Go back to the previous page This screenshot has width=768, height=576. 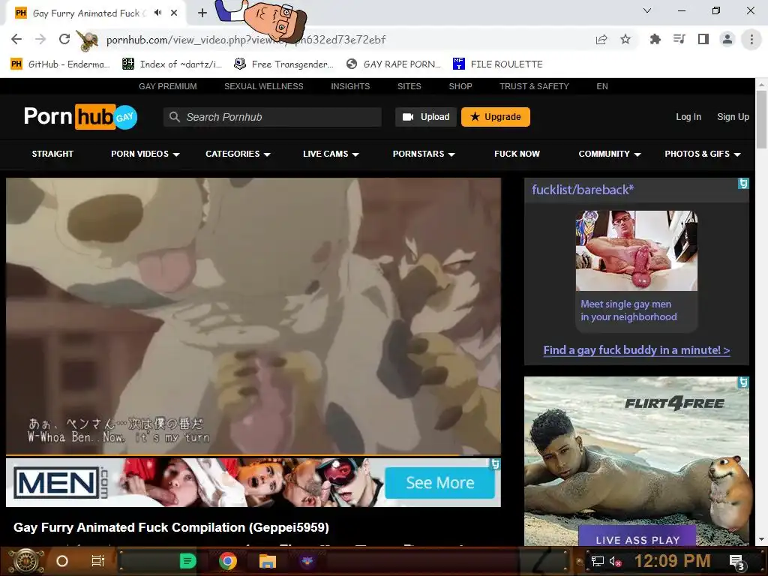pyautogui.click(x=16, y=39)
